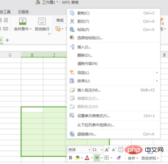Open the borders dropdown arrow in mini toolbar

[112, 158]
